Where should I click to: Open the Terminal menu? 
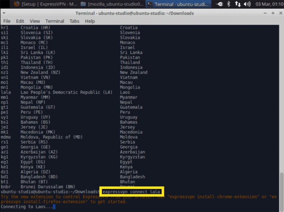[x=55, y=21]
